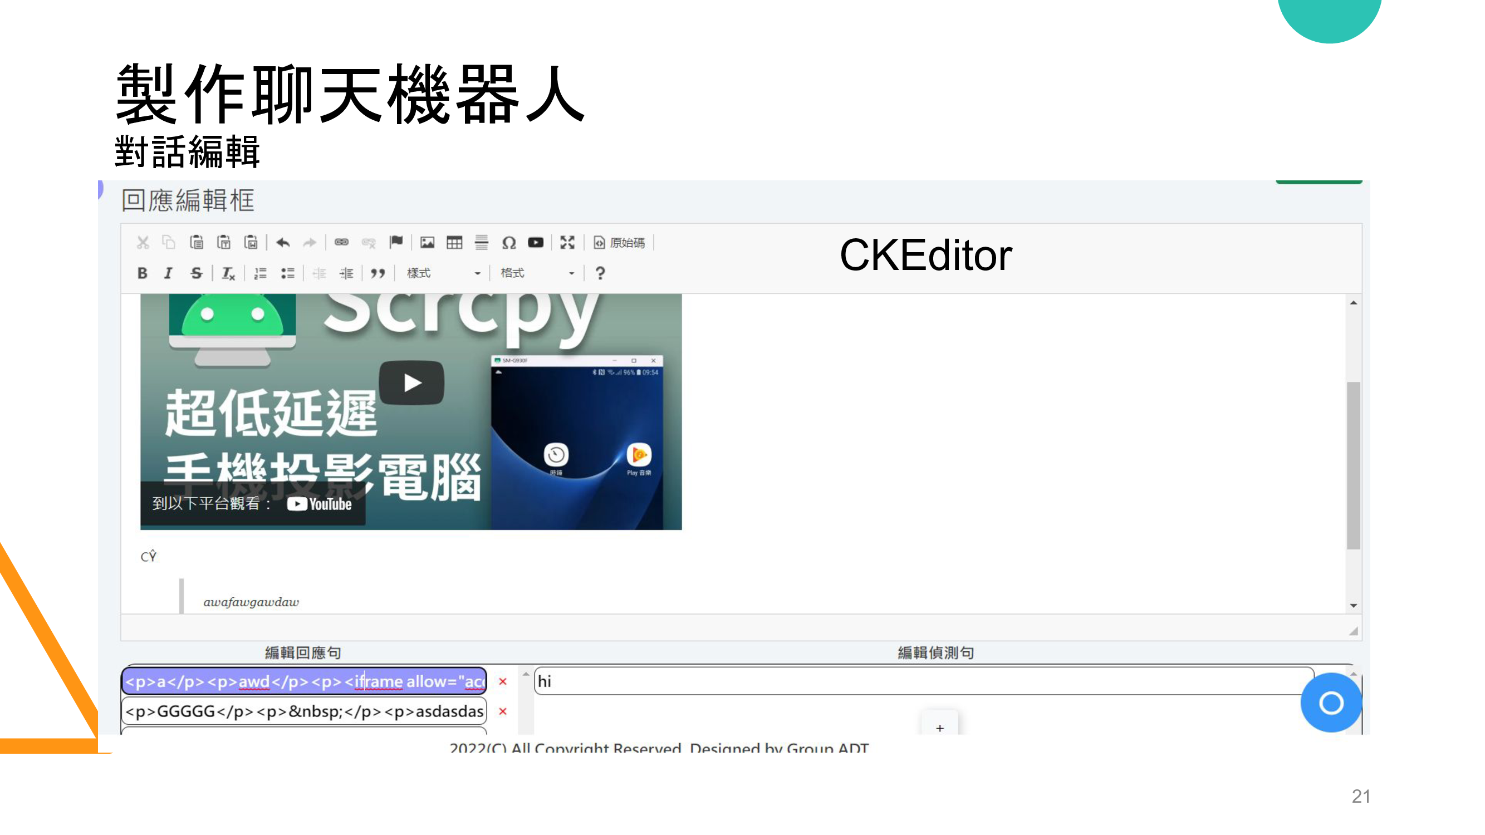Insert special character with Omega icon
1485x835 pixels.
click(508, 243)
